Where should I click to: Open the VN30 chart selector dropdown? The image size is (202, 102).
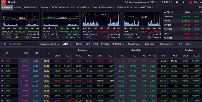[x=49, y=32]
